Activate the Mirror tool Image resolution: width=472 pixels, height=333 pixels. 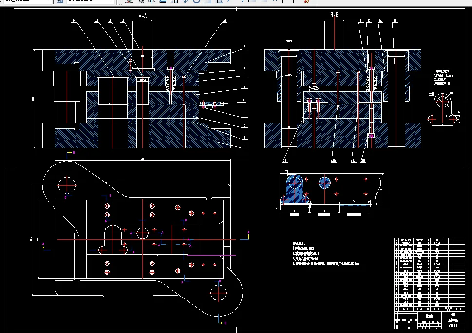[152, 1]
